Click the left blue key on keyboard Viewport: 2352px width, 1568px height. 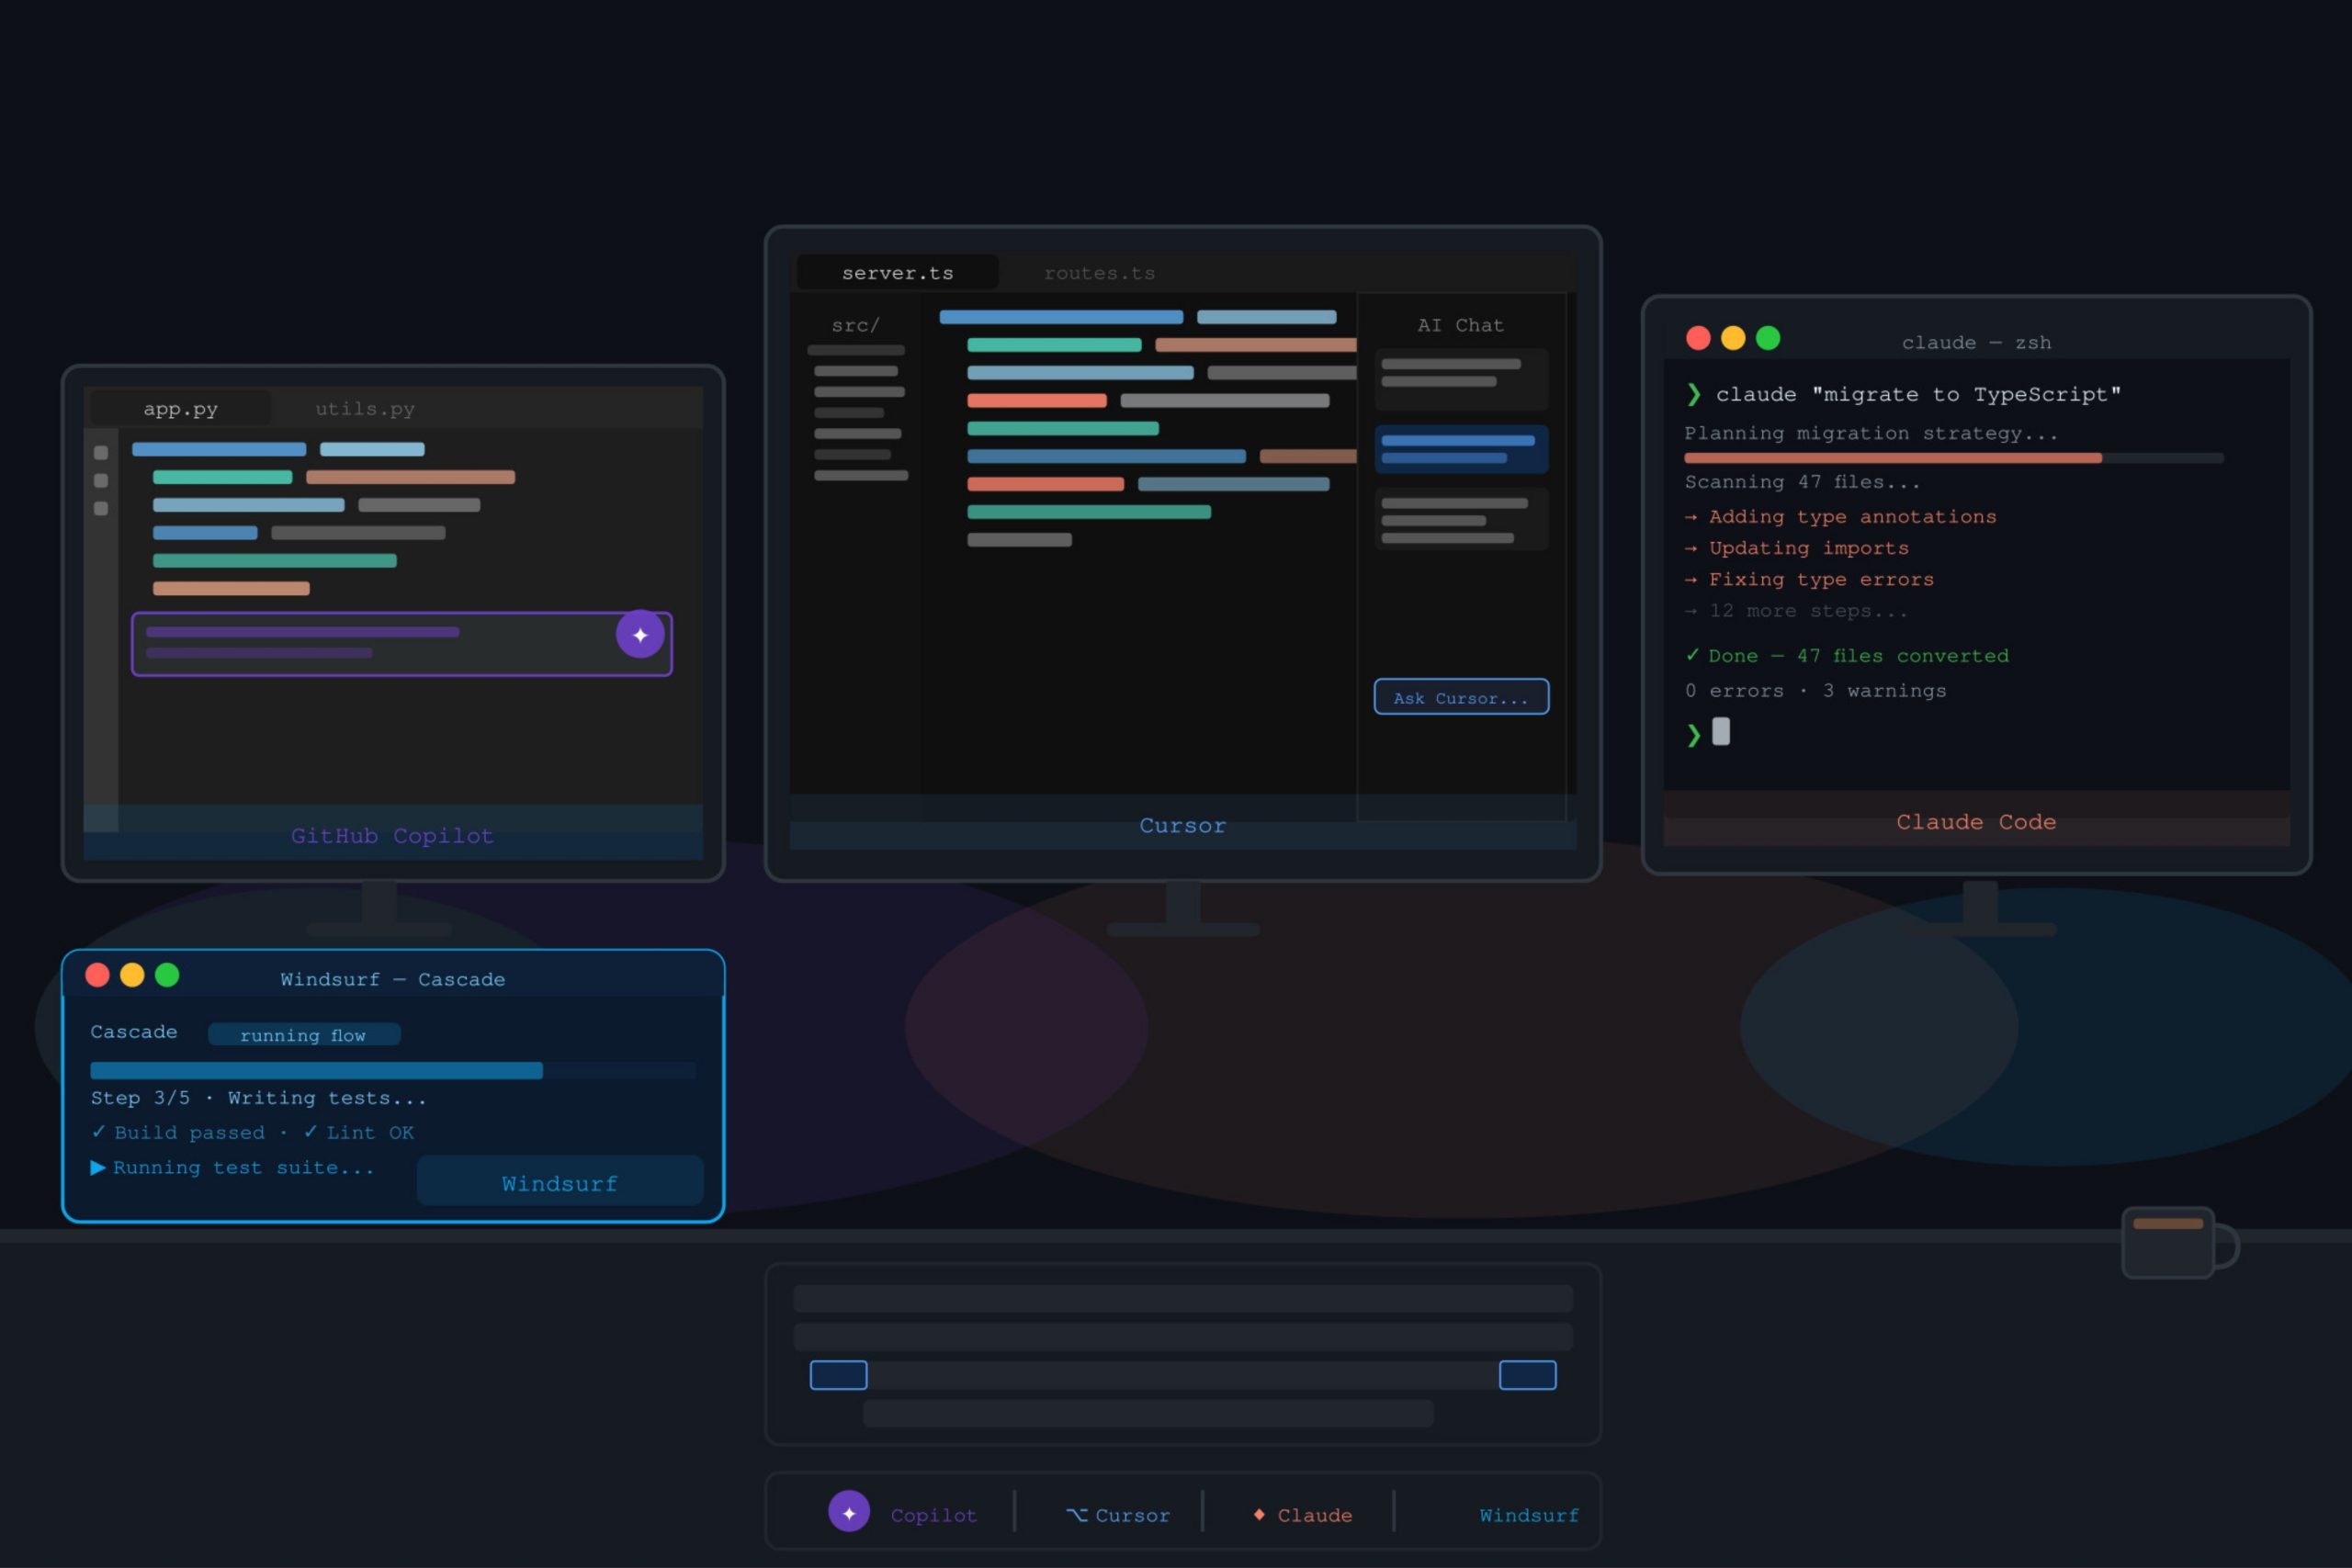point(838,1375)
